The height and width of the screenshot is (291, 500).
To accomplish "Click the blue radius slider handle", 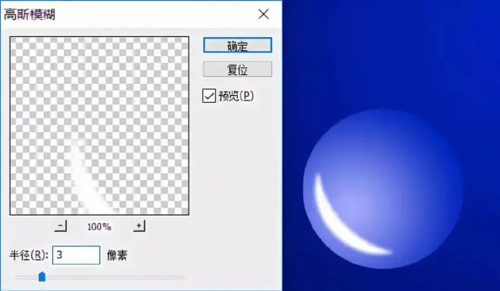I will coord(42,277).
